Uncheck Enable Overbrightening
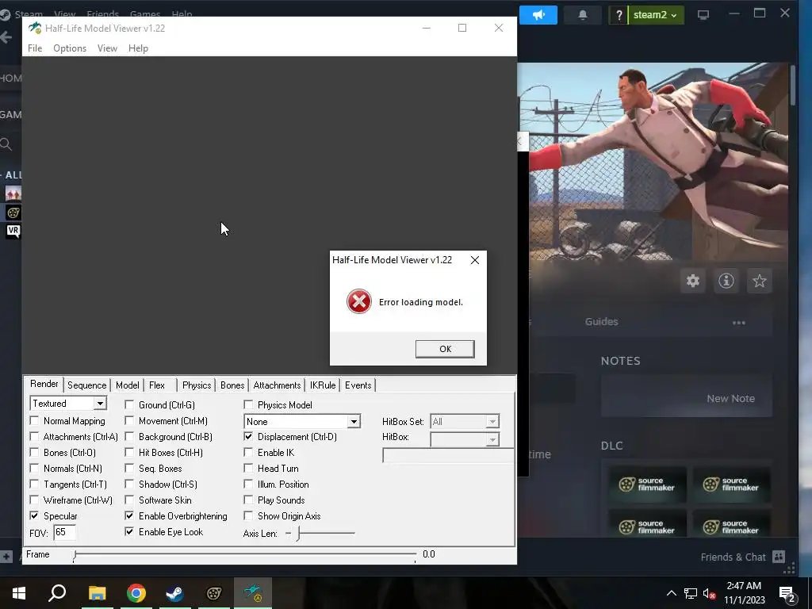 (129, 515)
